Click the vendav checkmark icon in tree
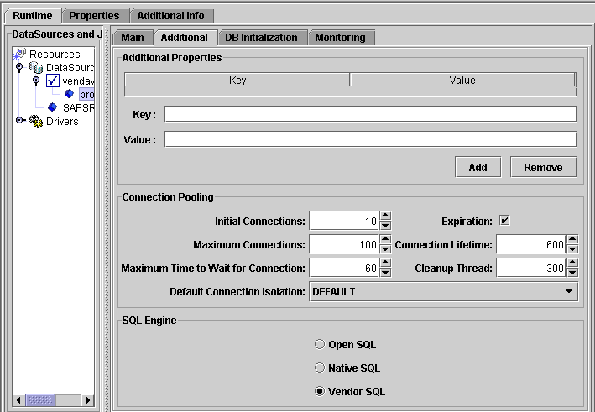The height and width of the screenshot is (412, 595). [53, 81]
